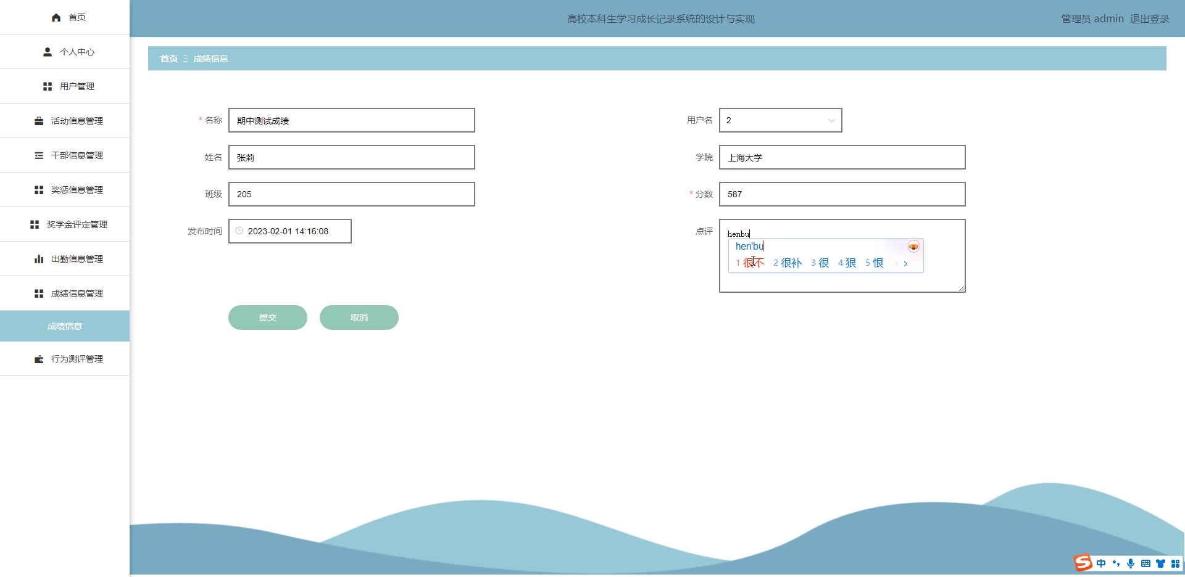Collapse the 成绩信息管理 sidebar menu

[65, 293]
